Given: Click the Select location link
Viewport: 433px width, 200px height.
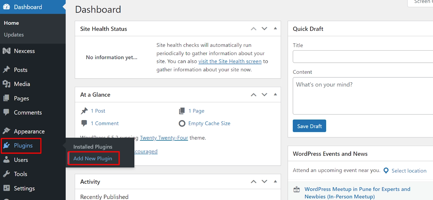Looking at the screenshot, I should 409,171.
